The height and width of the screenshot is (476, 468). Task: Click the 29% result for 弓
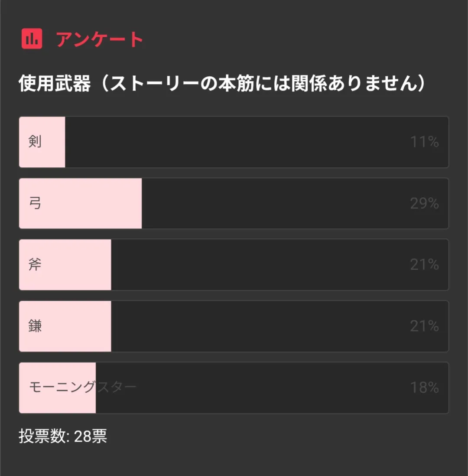tap(424, 203)
